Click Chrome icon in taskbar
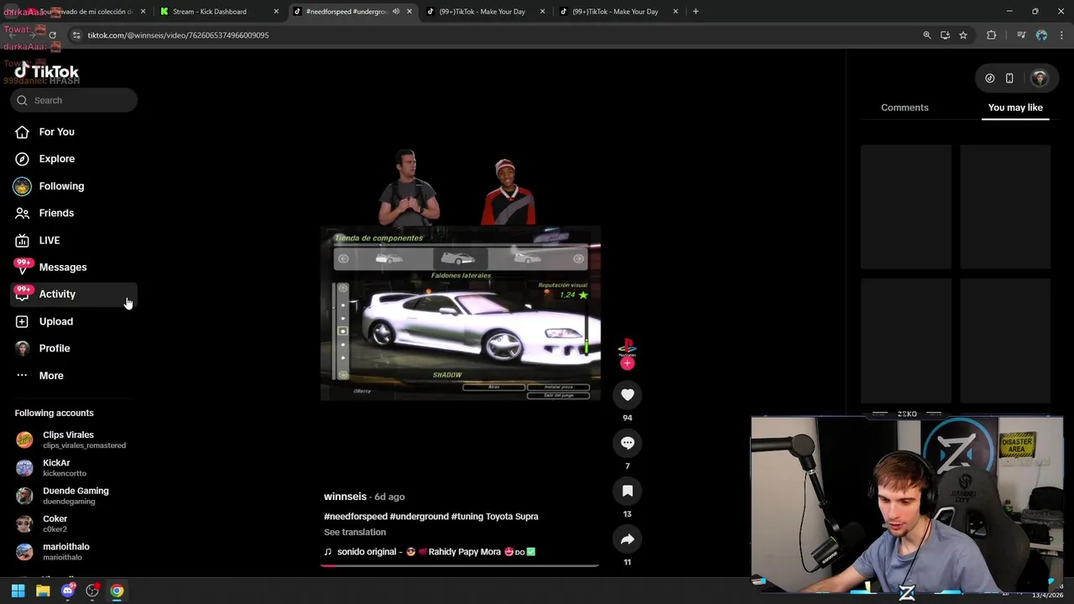 pyautogui.click(x=117, y=591)
